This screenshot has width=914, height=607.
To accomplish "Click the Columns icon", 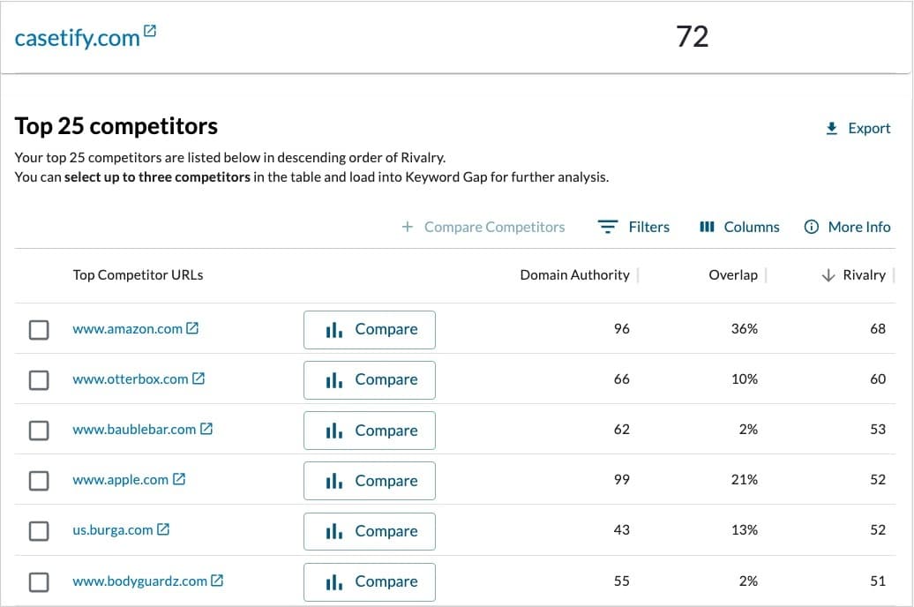I will tap(707, 227).
